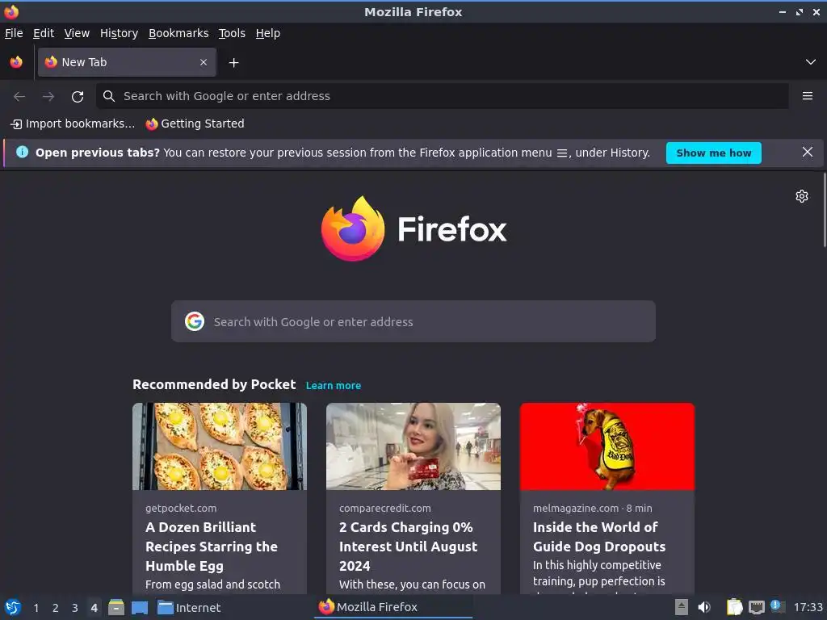Click the Recommended by Pocket heading
The width and height of the screenshot is (827, 620).
(214, 384)
